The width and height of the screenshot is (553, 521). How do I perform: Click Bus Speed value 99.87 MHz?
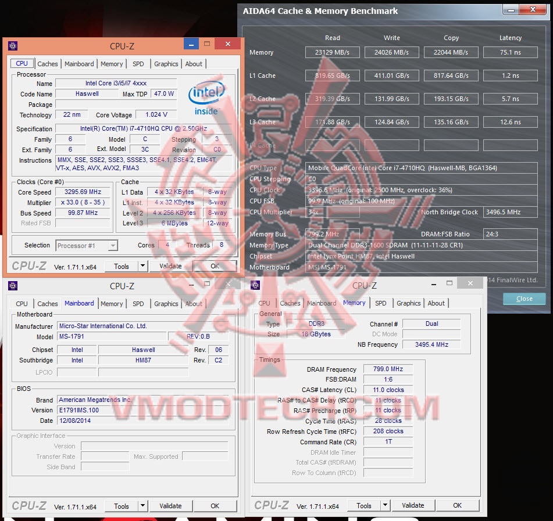tap(83, 213)
